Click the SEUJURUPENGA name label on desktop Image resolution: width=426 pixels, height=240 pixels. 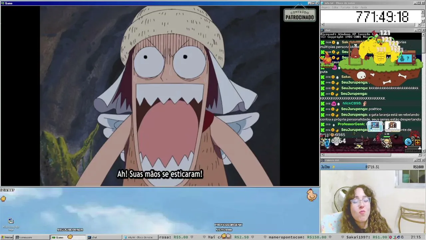[x=70, y=230]
